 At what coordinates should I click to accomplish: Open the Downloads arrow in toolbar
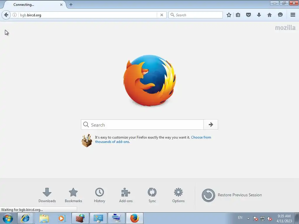click(259, 15)
